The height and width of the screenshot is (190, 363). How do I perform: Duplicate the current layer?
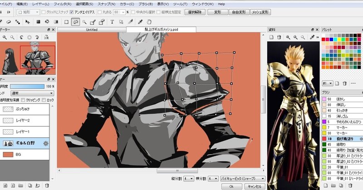point(30,185)
